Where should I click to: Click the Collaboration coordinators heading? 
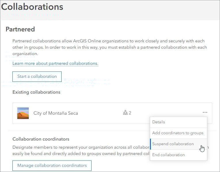point(41,139)
